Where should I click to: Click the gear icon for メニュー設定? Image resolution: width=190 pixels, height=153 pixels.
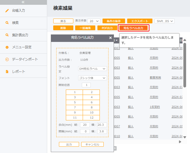click(7, 47)
